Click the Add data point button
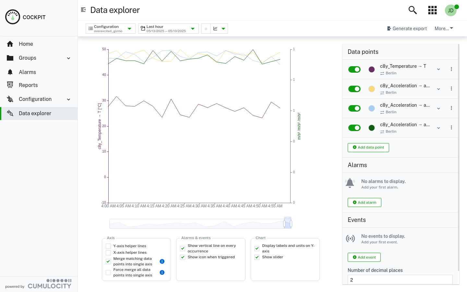Image resolution: width=467 pixels, height=292 pixels. (x=368, y=147)
